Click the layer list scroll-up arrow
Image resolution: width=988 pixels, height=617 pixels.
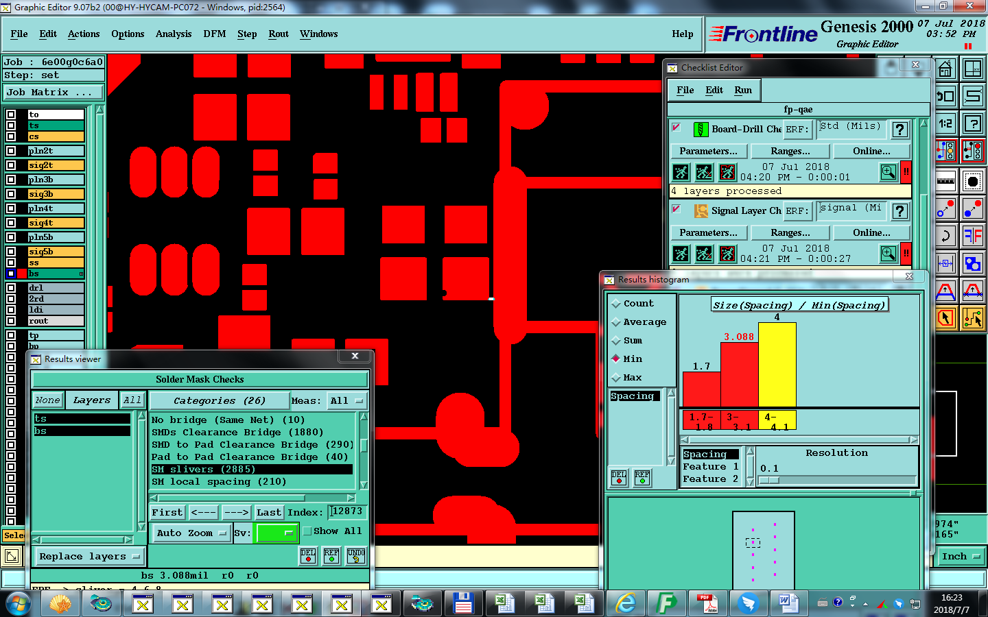99,110
